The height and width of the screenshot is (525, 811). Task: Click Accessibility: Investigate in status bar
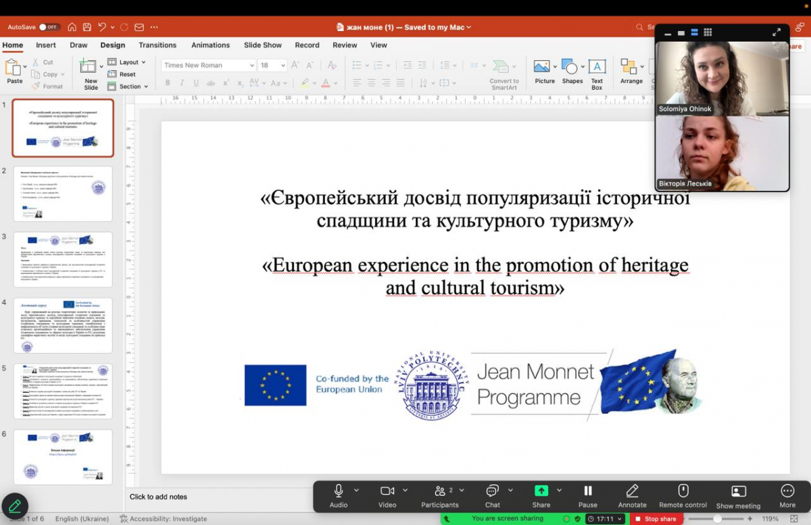pos(163,519)
